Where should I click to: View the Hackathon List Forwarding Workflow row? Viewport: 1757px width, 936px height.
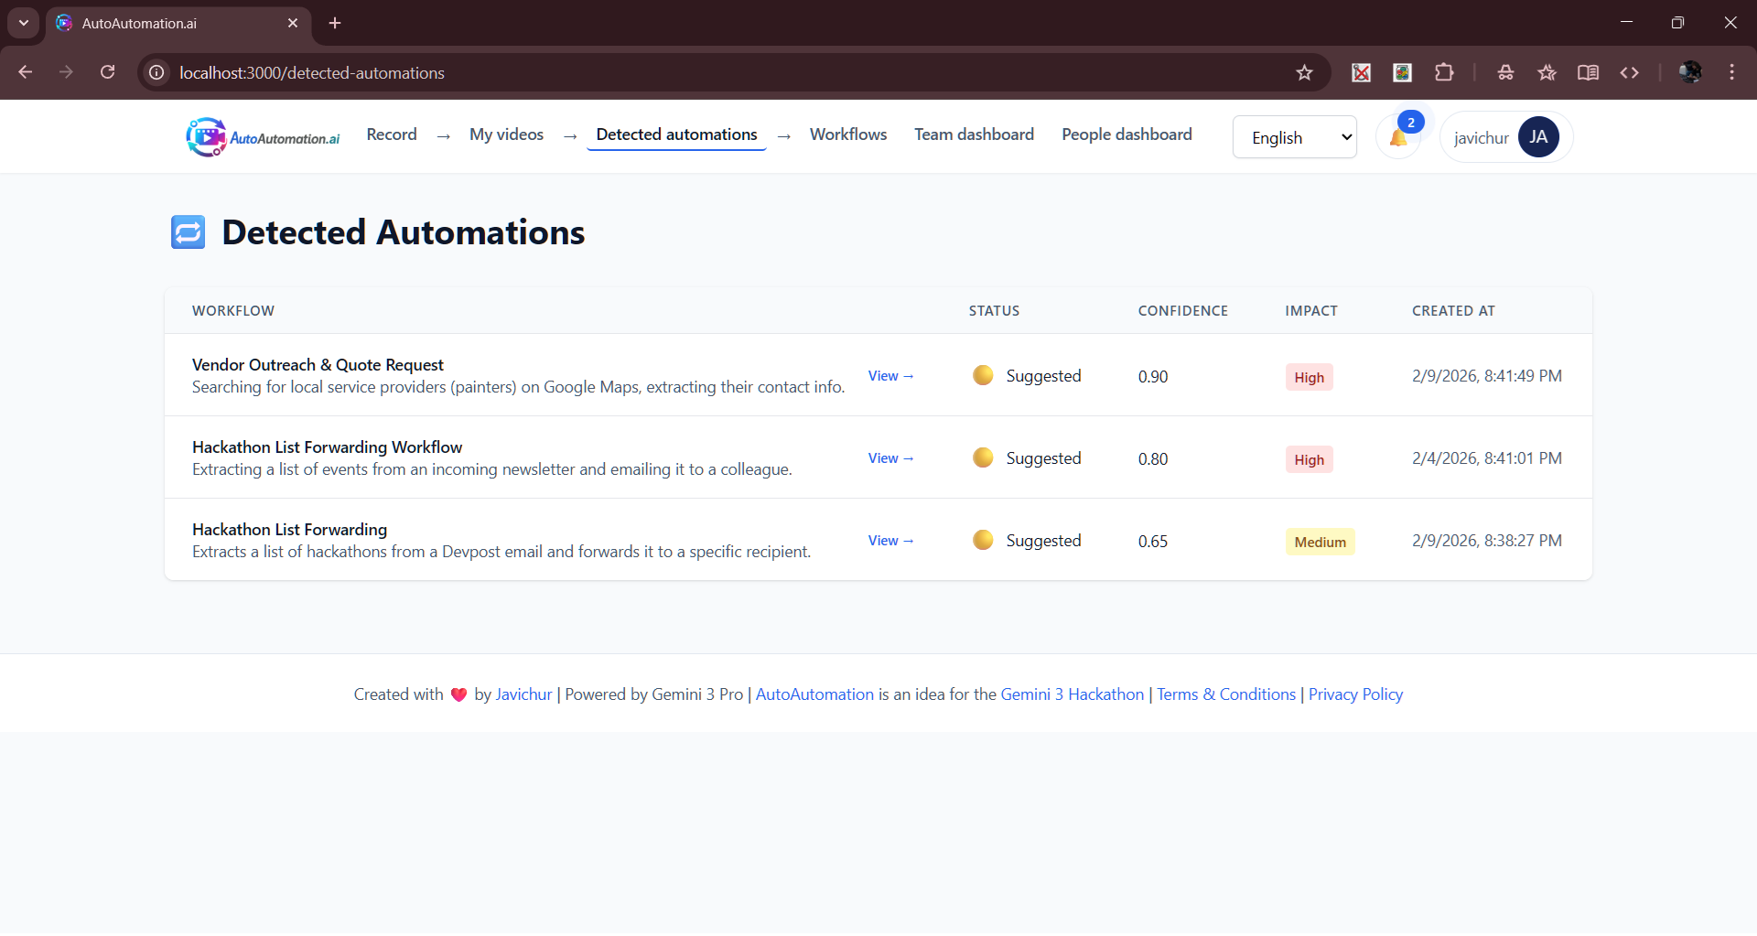890,458
